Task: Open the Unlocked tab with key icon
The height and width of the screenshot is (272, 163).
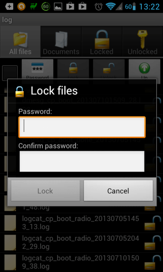Action: 143,42
